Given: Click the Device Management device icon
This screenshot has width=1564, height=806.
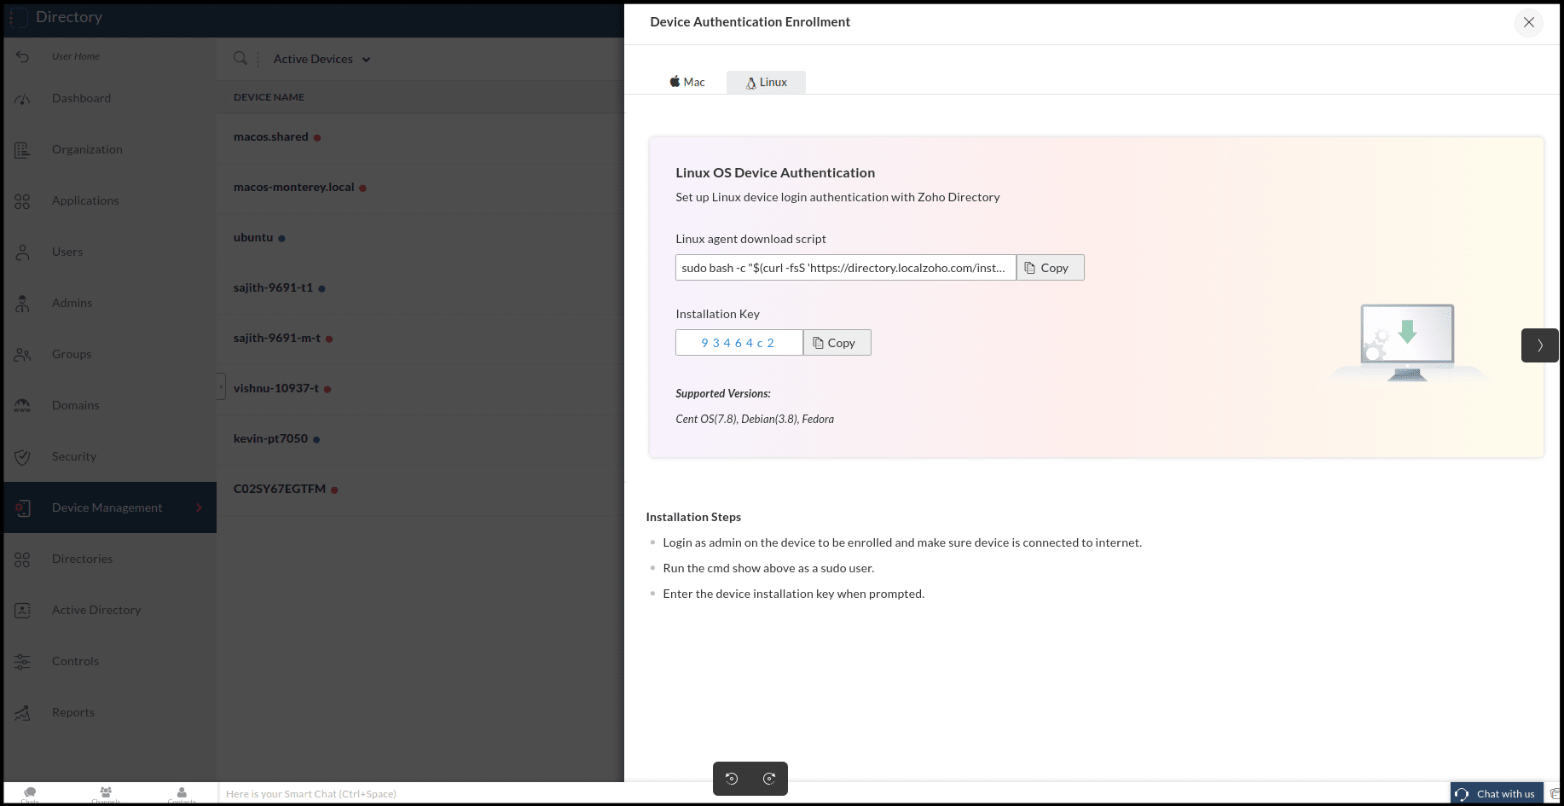Looking at the screenshot, I should (x=23, y=508).
